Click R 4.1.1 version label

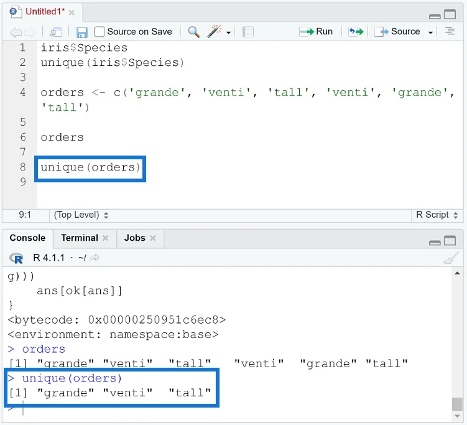[x=49, y=258]
